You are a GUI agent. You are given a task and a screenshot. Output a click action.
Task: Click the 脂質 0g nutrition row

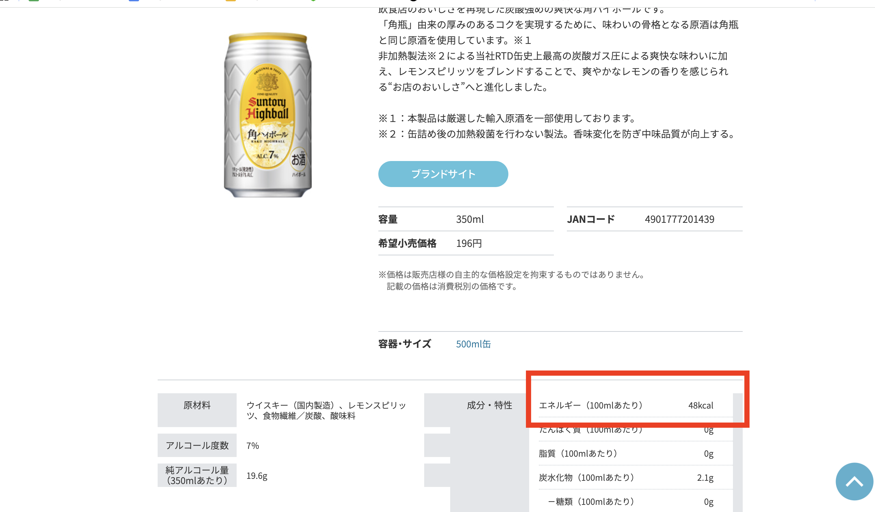coord(625,453)
